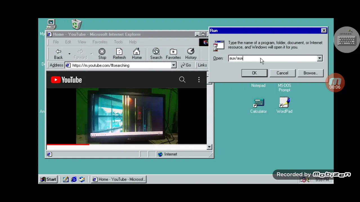Open the YouTube three-dot menu
This screenshot has height=202, width=360.
[x=199, y=80]
